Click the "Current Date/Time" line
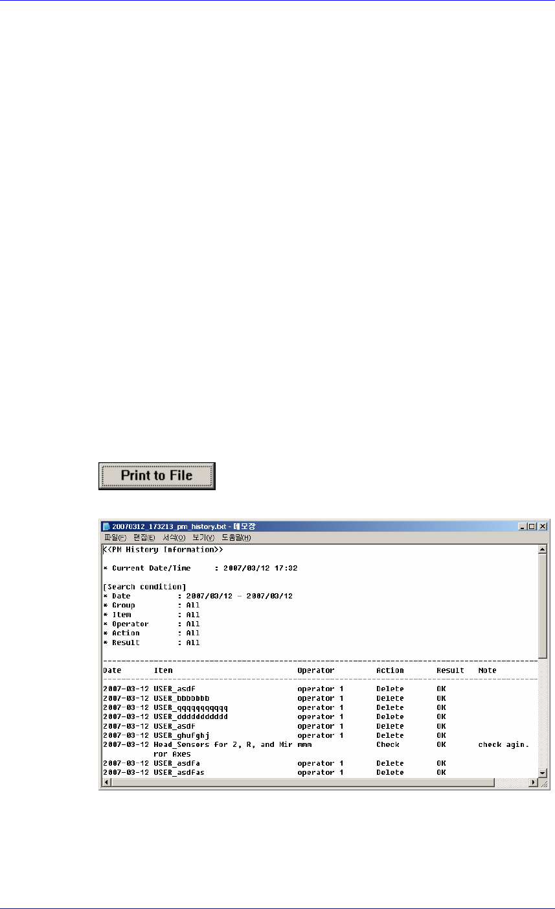The height and width of the screenshot is (909, 555). [x=200, y=568]
